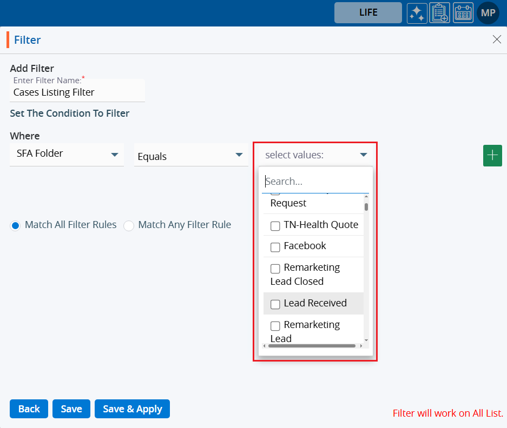Click the horizontal scrollbar in values list
The width and height of the screenshot is (507, 428).
coord(311,346)
